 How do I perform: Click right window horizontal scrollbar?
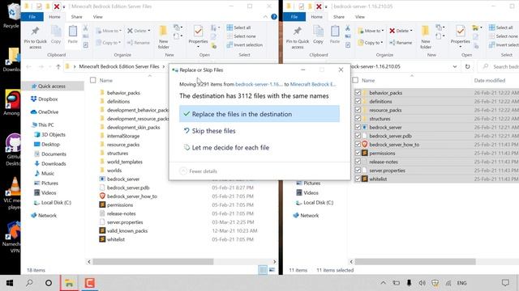tap(415, 262)
